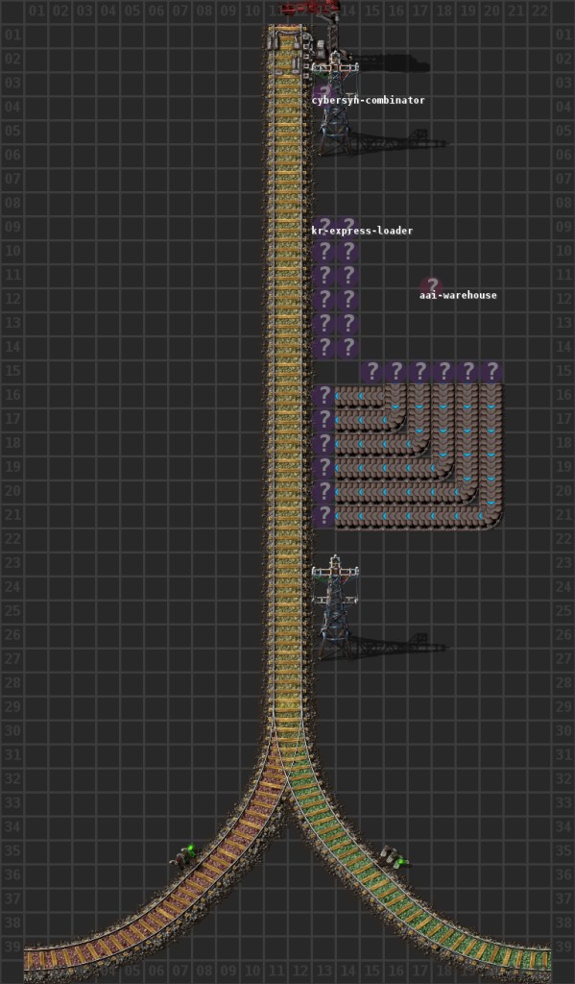The width and height of the screenshot is (575, 984).
Task: Click column header 01 on top ruler
Action: (36, 11)
